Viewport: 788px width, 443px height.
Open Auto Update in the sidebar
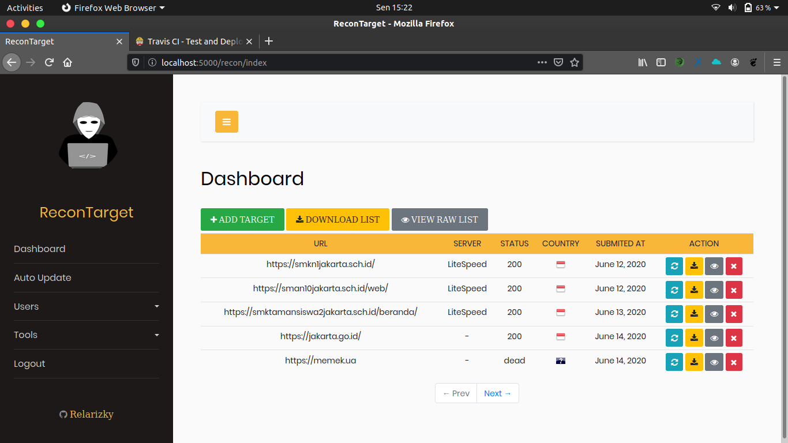[43, 277]
